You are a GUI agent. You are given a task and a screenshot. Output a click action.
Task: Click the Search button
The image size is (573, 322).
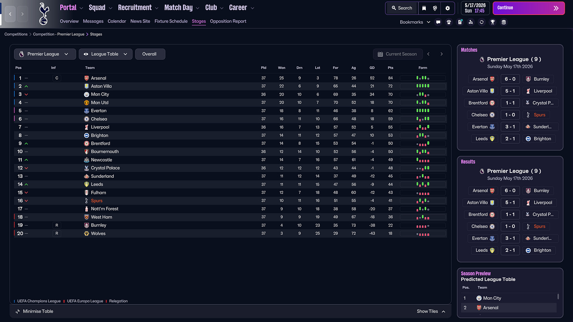pos(402,8)
